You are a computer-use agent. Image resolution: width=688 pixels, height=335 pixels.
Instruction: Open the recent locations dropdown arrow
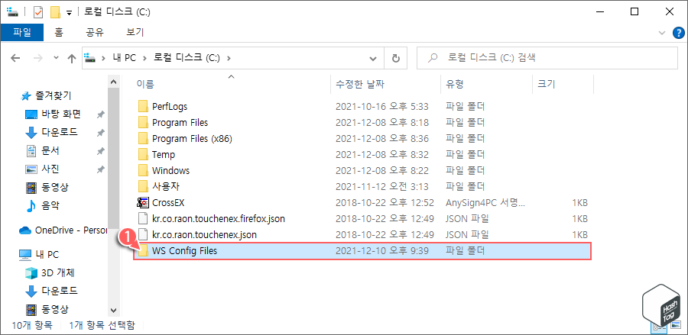pos(56,58)
